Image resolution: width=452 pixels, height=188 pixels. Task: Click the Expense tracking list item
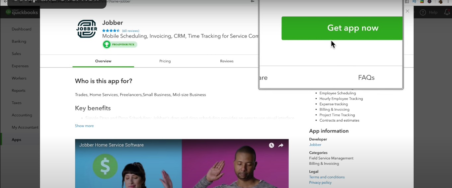point(334,104)
